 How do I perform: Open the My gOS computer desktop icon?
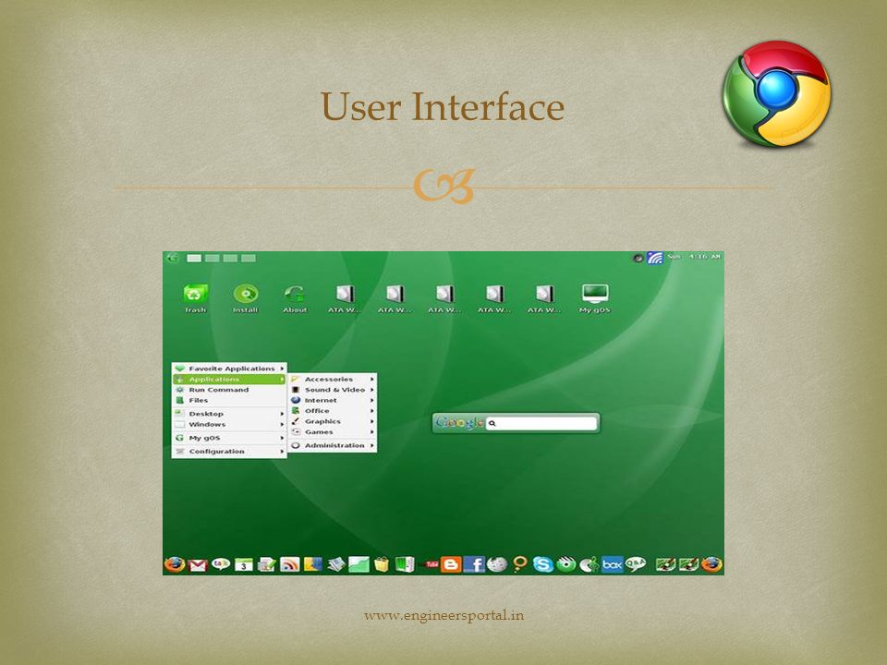(x=595, y=298)
